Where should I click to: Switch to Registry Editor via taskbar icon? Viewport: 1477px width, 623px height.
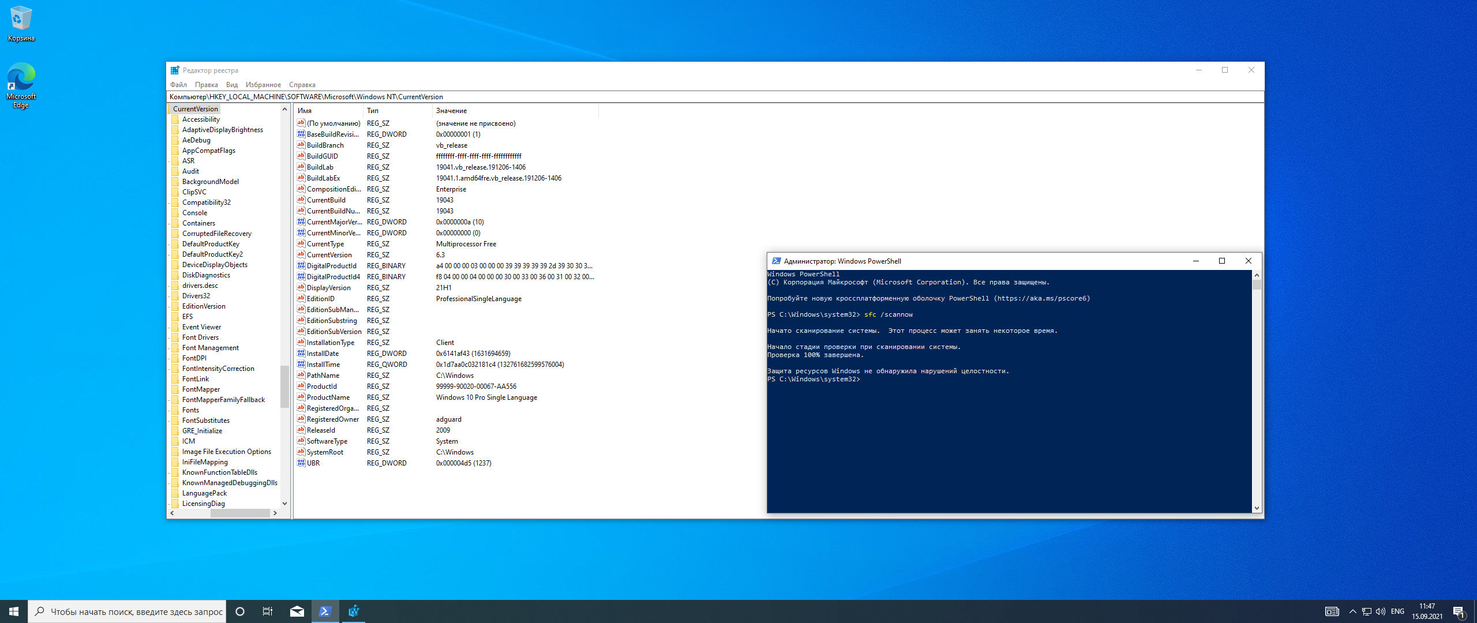pos(354,611)
